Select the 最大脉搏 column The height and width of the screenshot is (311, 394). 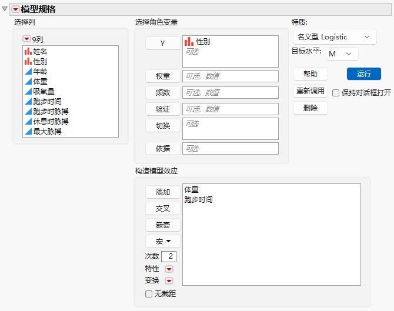[x=71, y=131]
